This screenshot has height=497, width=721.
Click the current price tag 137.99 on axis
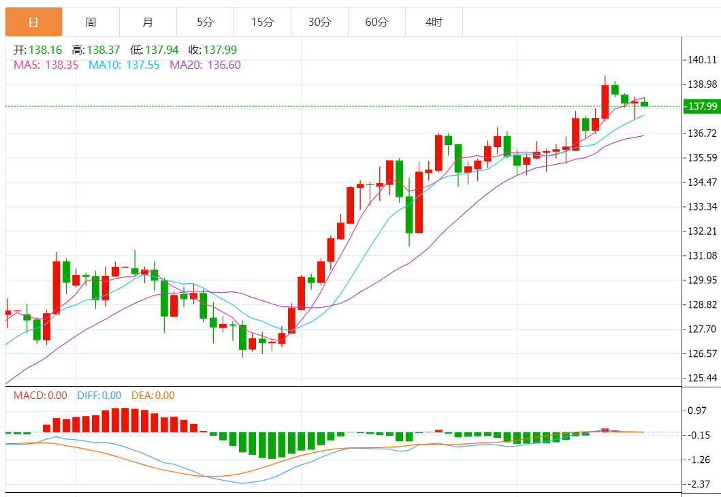(x=702, y=106)
